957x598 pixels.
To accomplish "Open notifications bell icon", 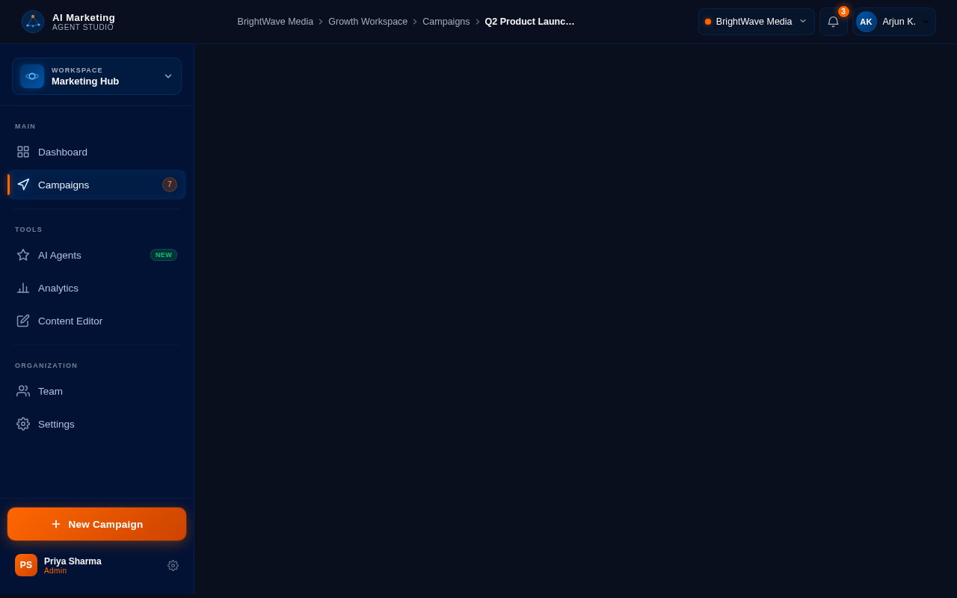I will click(833, 22).
